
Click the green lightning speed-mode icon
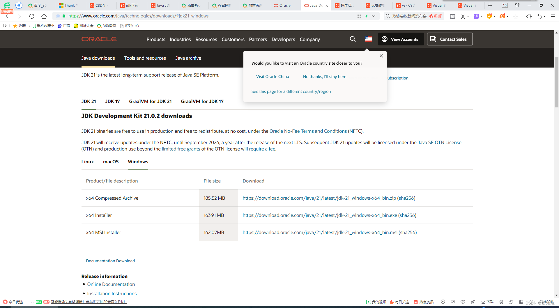(x=367, y=16)
